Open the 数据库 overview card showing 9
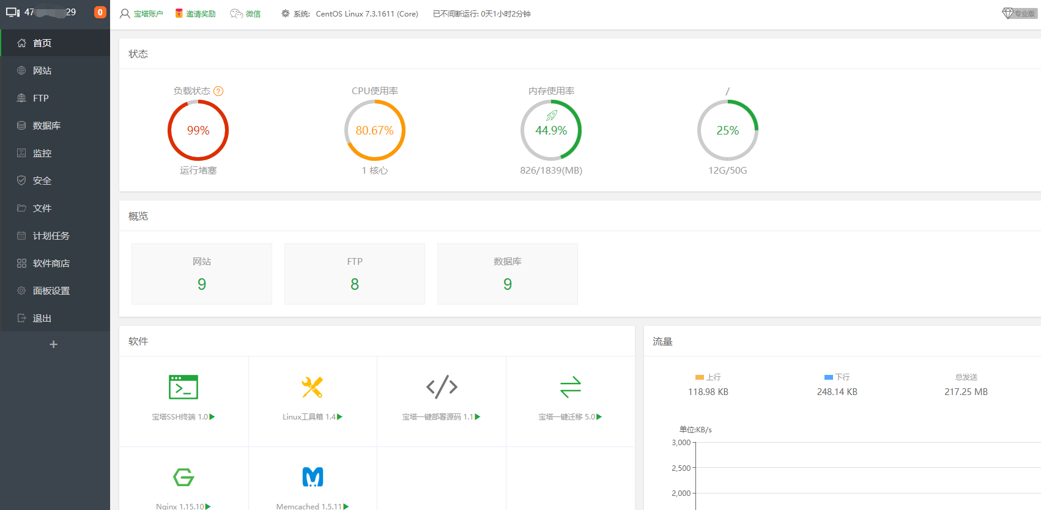 pos(508,274)
